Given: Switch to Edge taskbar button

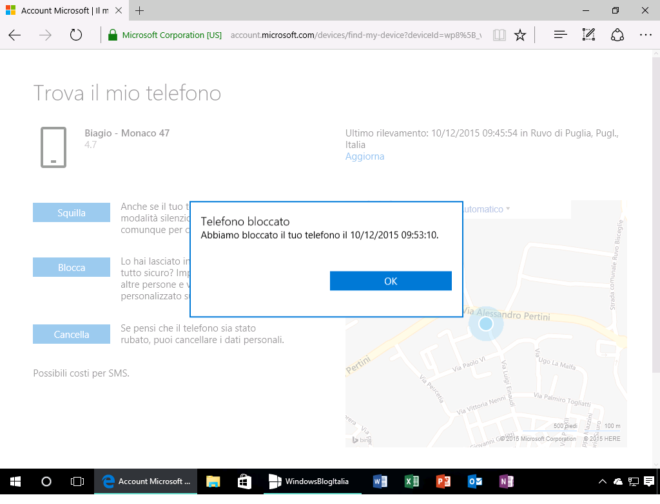Looking at the screenshot, I should point(146,481).
